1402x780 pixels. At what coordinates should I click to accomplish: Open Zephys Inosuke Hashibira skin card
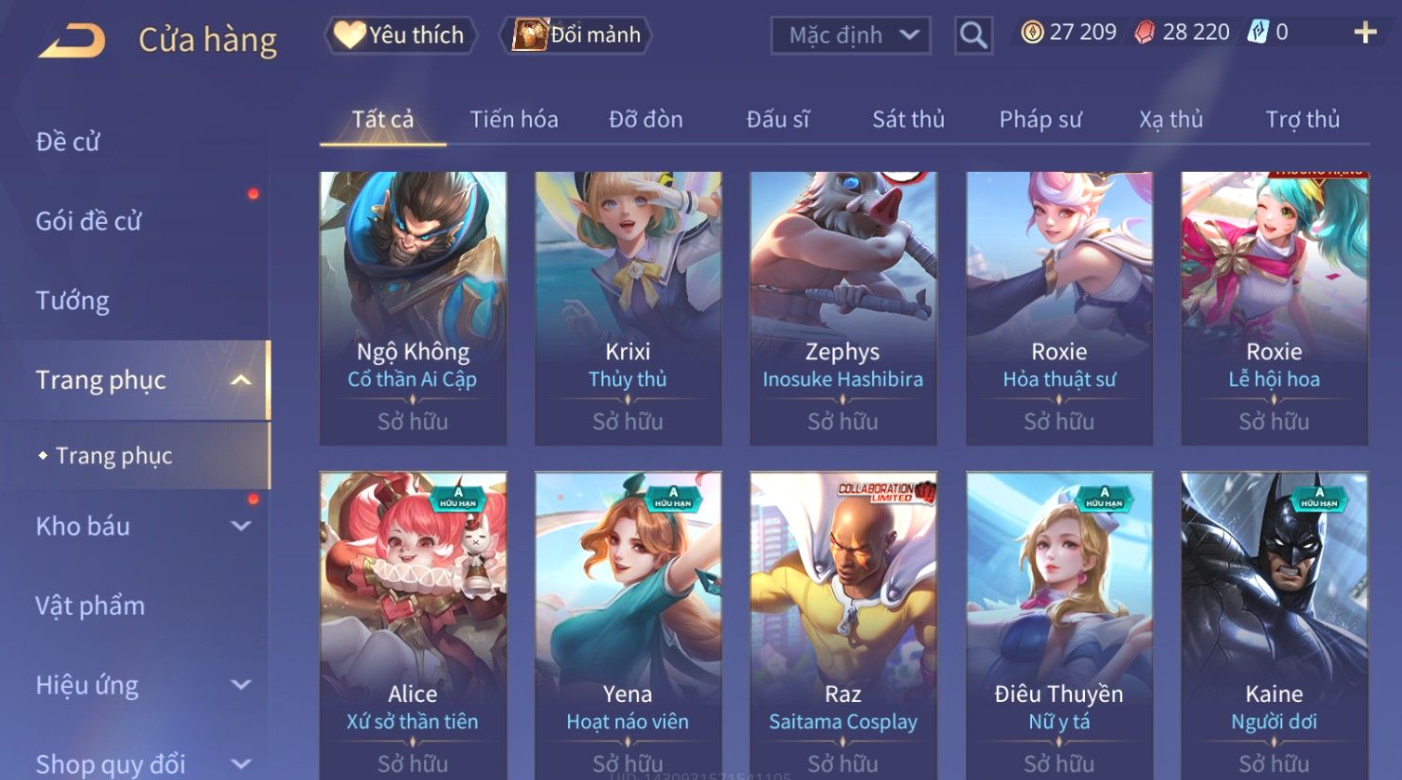(843, 308)
